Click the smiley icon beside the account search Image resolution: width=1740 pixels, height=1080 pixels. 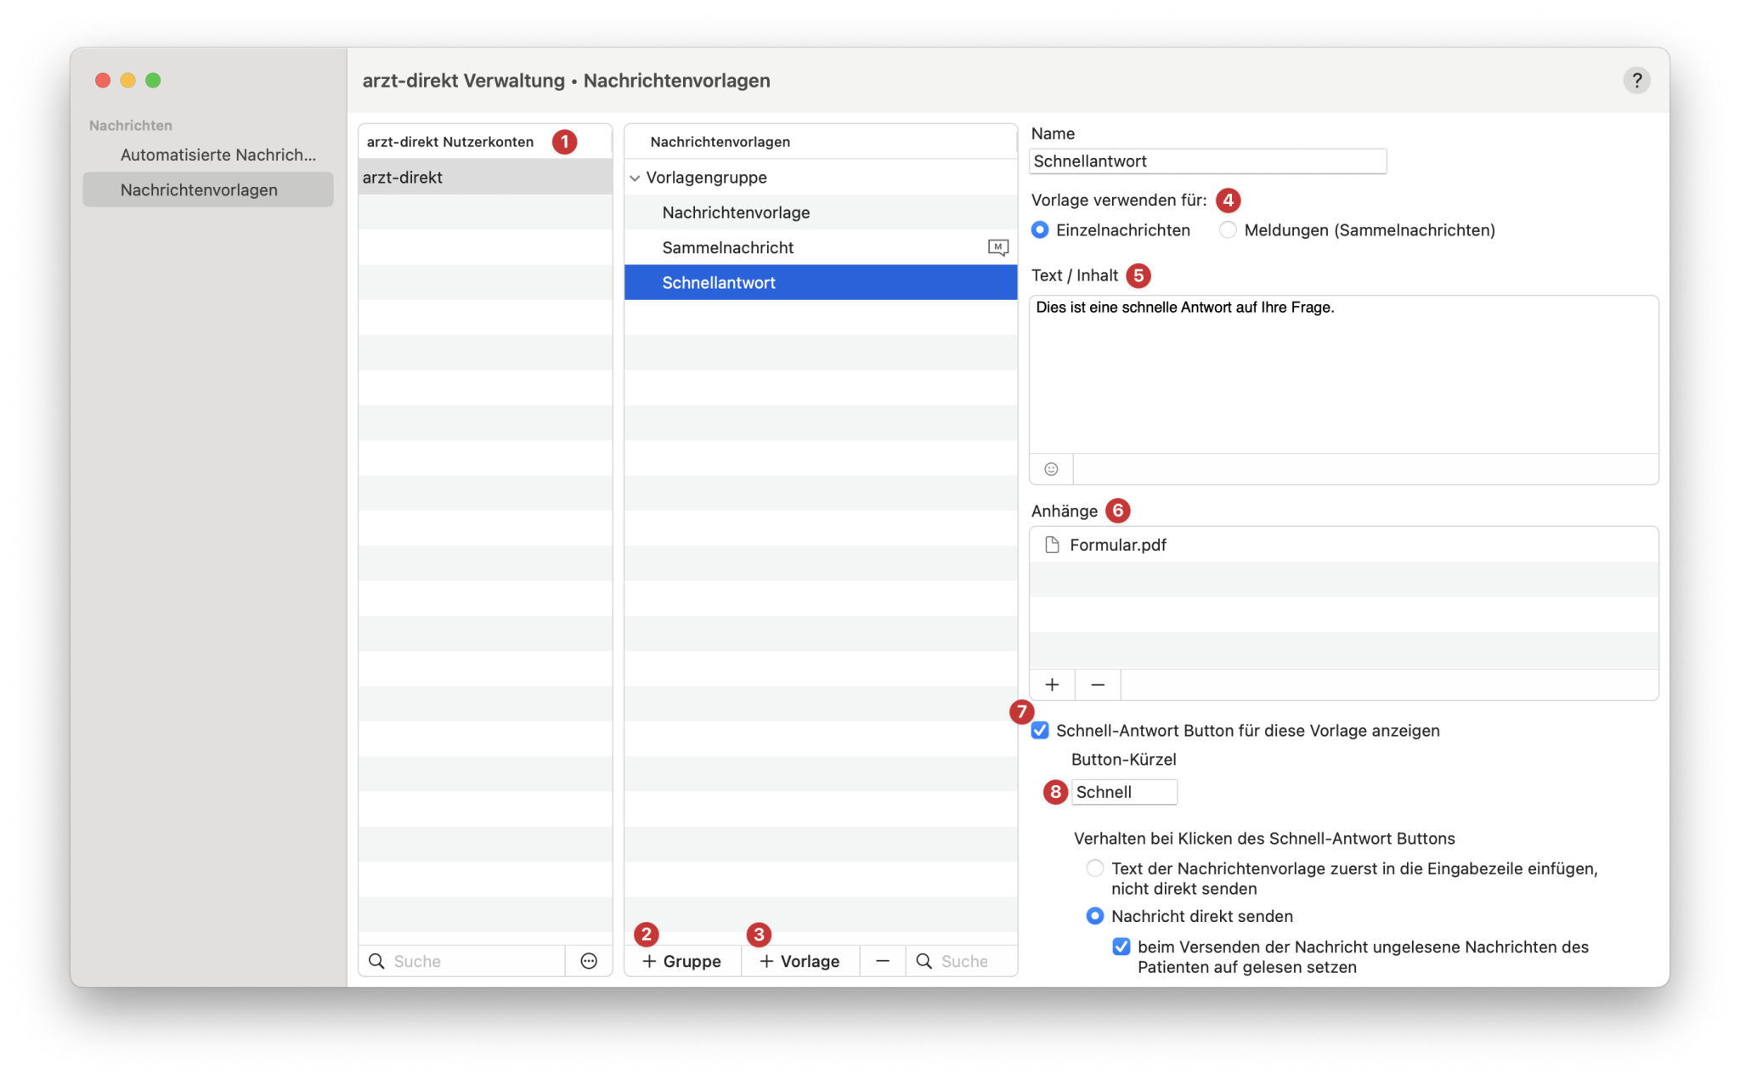(589, 960)
